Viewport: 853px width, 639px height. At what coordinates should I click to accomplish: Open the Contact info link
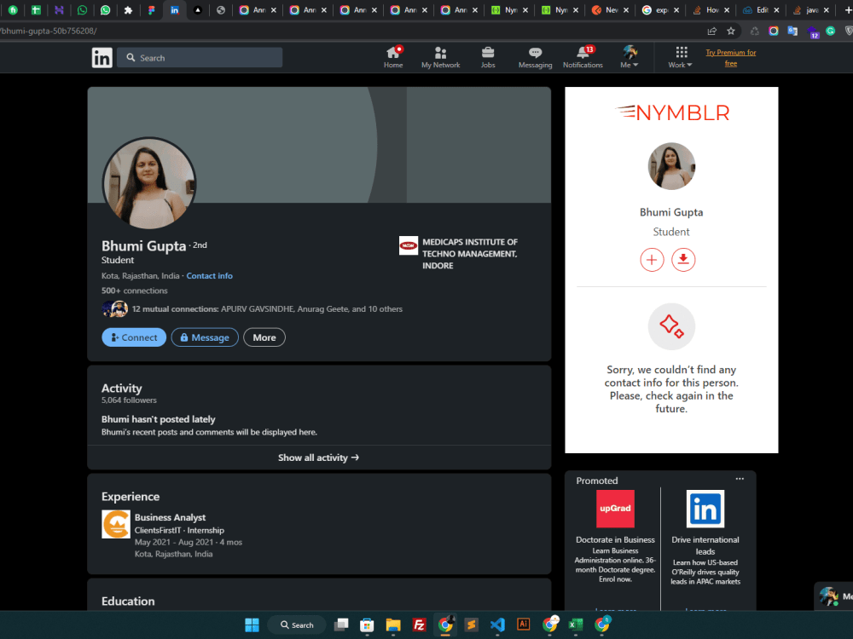coord(210,275)
